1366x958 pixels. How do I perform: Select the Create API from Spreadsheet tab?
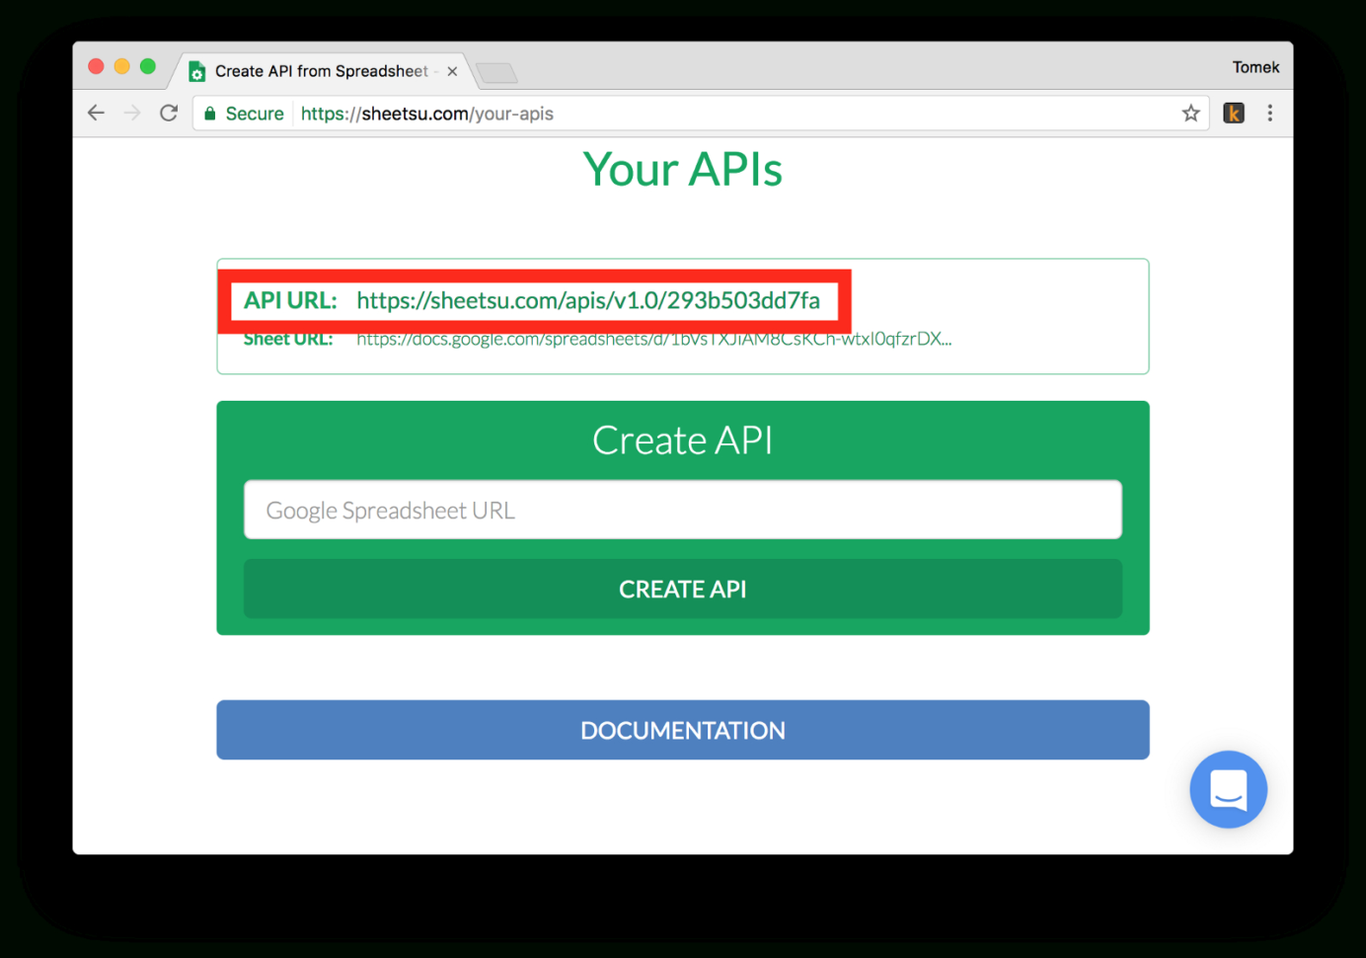(316, 70)
